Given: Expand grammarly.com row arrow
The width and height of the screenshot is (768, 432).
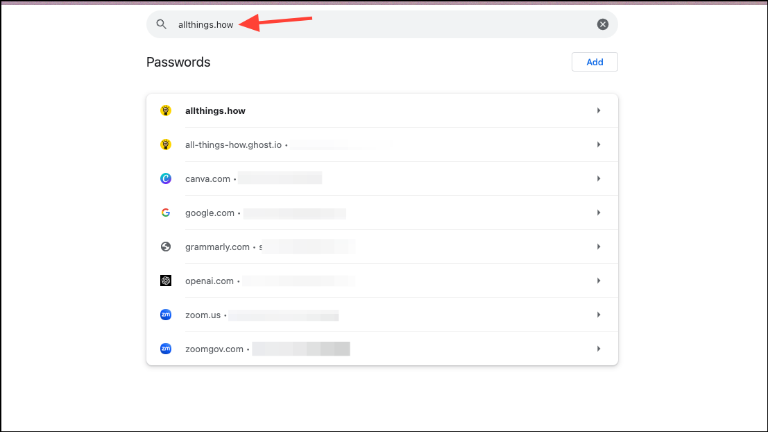Looking at the screenshot, I should click(599, 247).
